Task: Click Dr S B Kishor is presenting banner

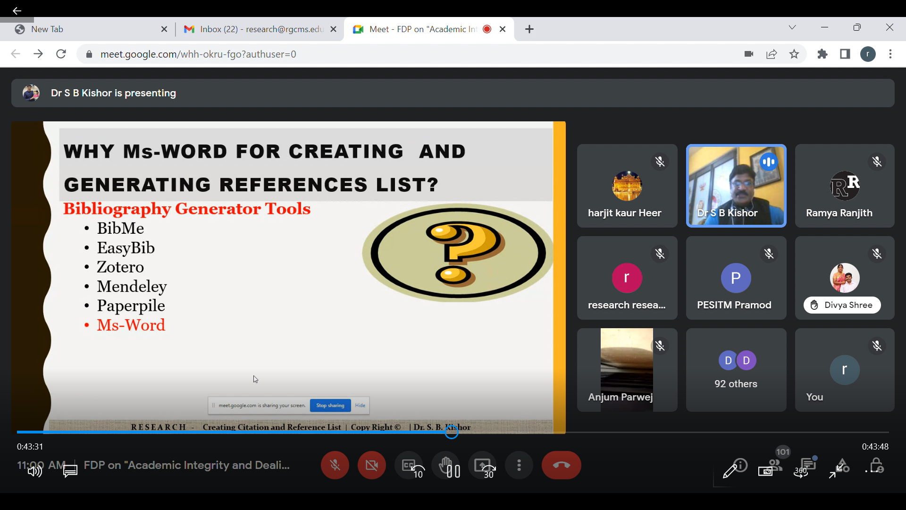Action: click(453, 93)
